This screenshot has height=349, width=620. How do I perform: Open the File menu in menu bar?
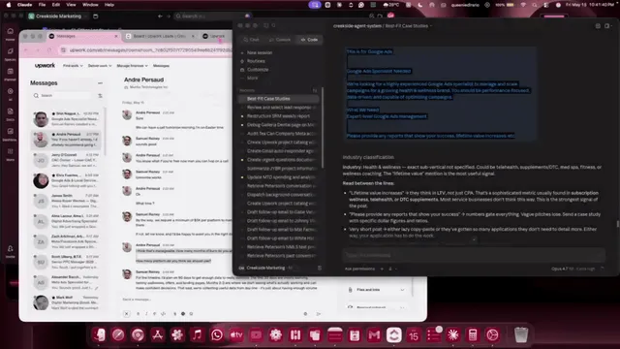(x=42, y=5)
